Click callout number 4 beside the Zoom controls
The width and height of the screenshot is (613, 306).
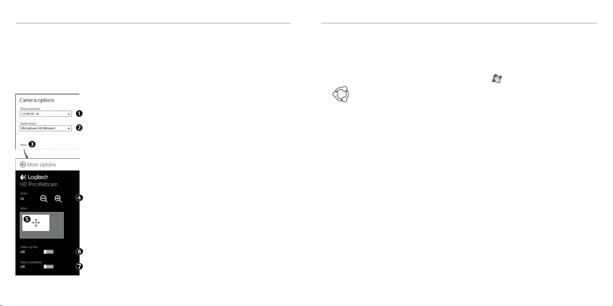point(79,198)
